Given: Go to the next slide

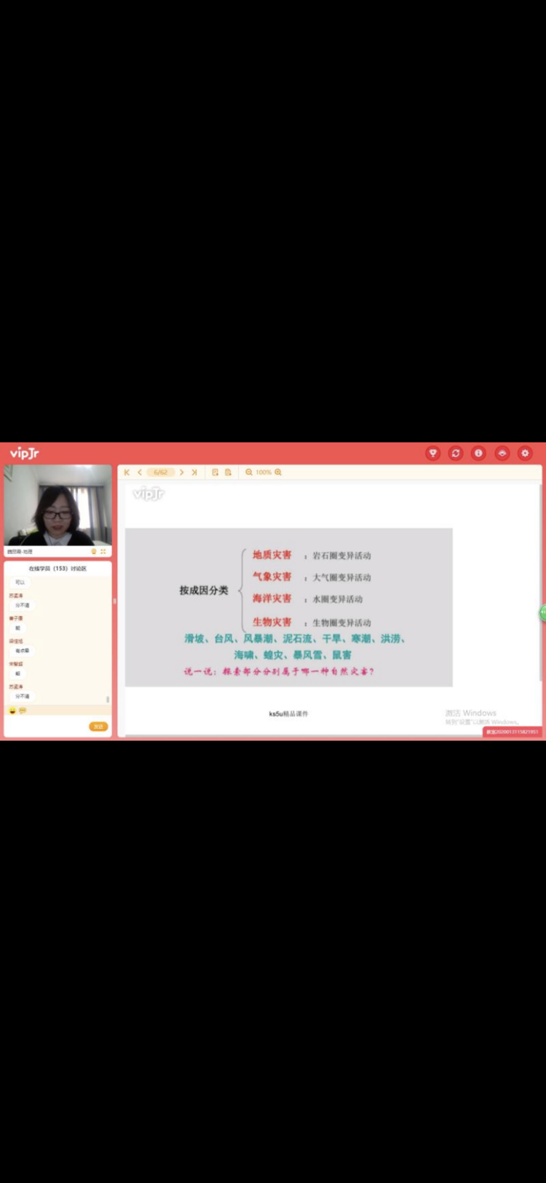Looking at the screenshot, I should click(182, 472).
